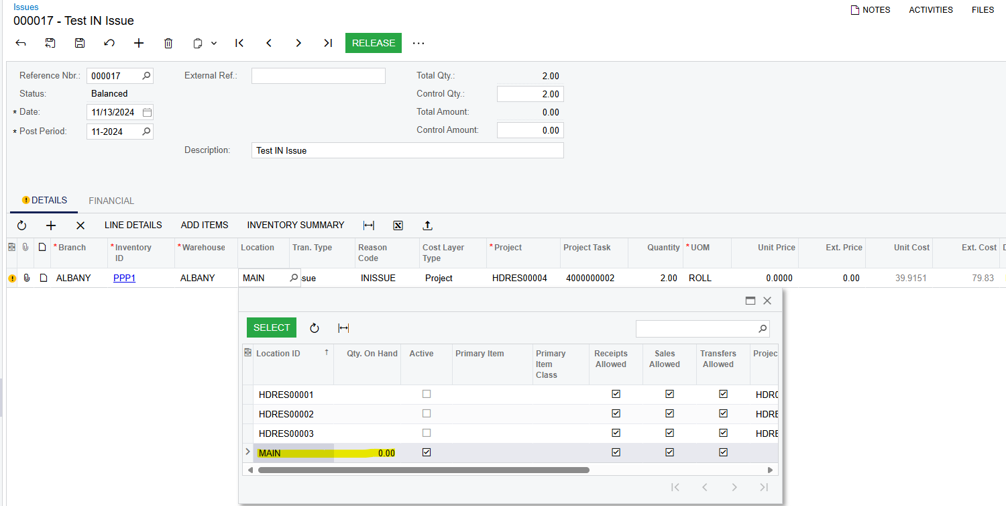Fit columns in details grid toolbar
The image size is (1006, 506).
click(368, 225)
